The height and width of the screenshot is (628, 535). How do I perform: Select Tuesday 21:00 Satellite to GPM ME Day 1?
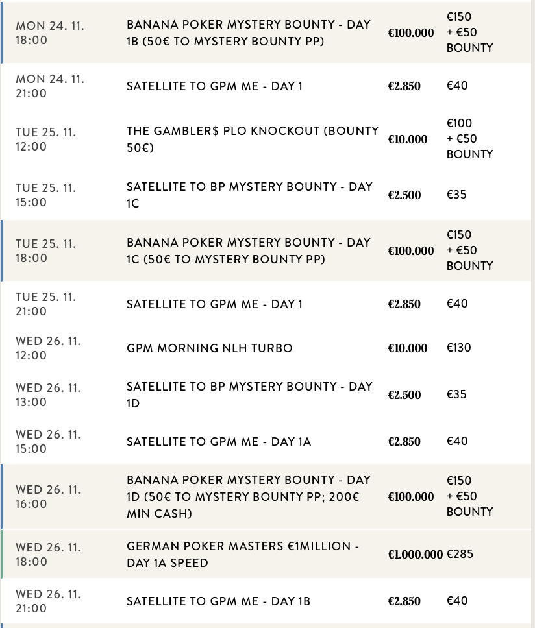click(214, 304)
